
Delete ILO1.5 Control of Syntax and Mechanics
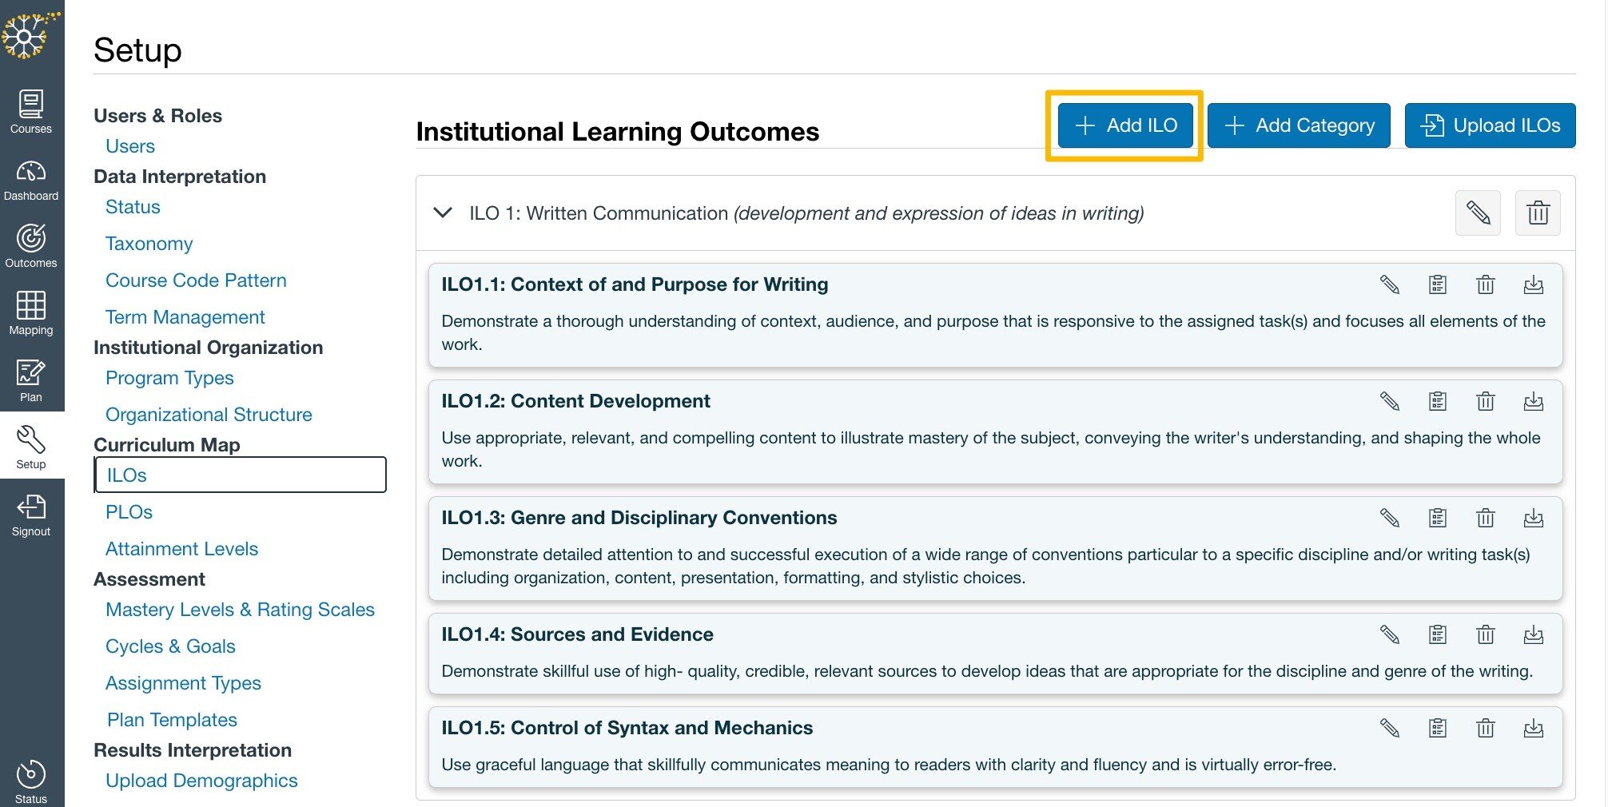point(1485,728)
